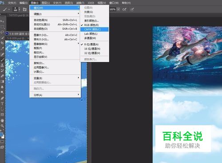Open 滤镜(T) menu
The width and height of the screenshot is (222, 163).
pos(80,3)
